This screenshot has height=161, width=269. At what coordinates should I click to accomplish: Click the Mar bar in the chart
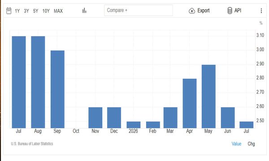pos(170,118)
